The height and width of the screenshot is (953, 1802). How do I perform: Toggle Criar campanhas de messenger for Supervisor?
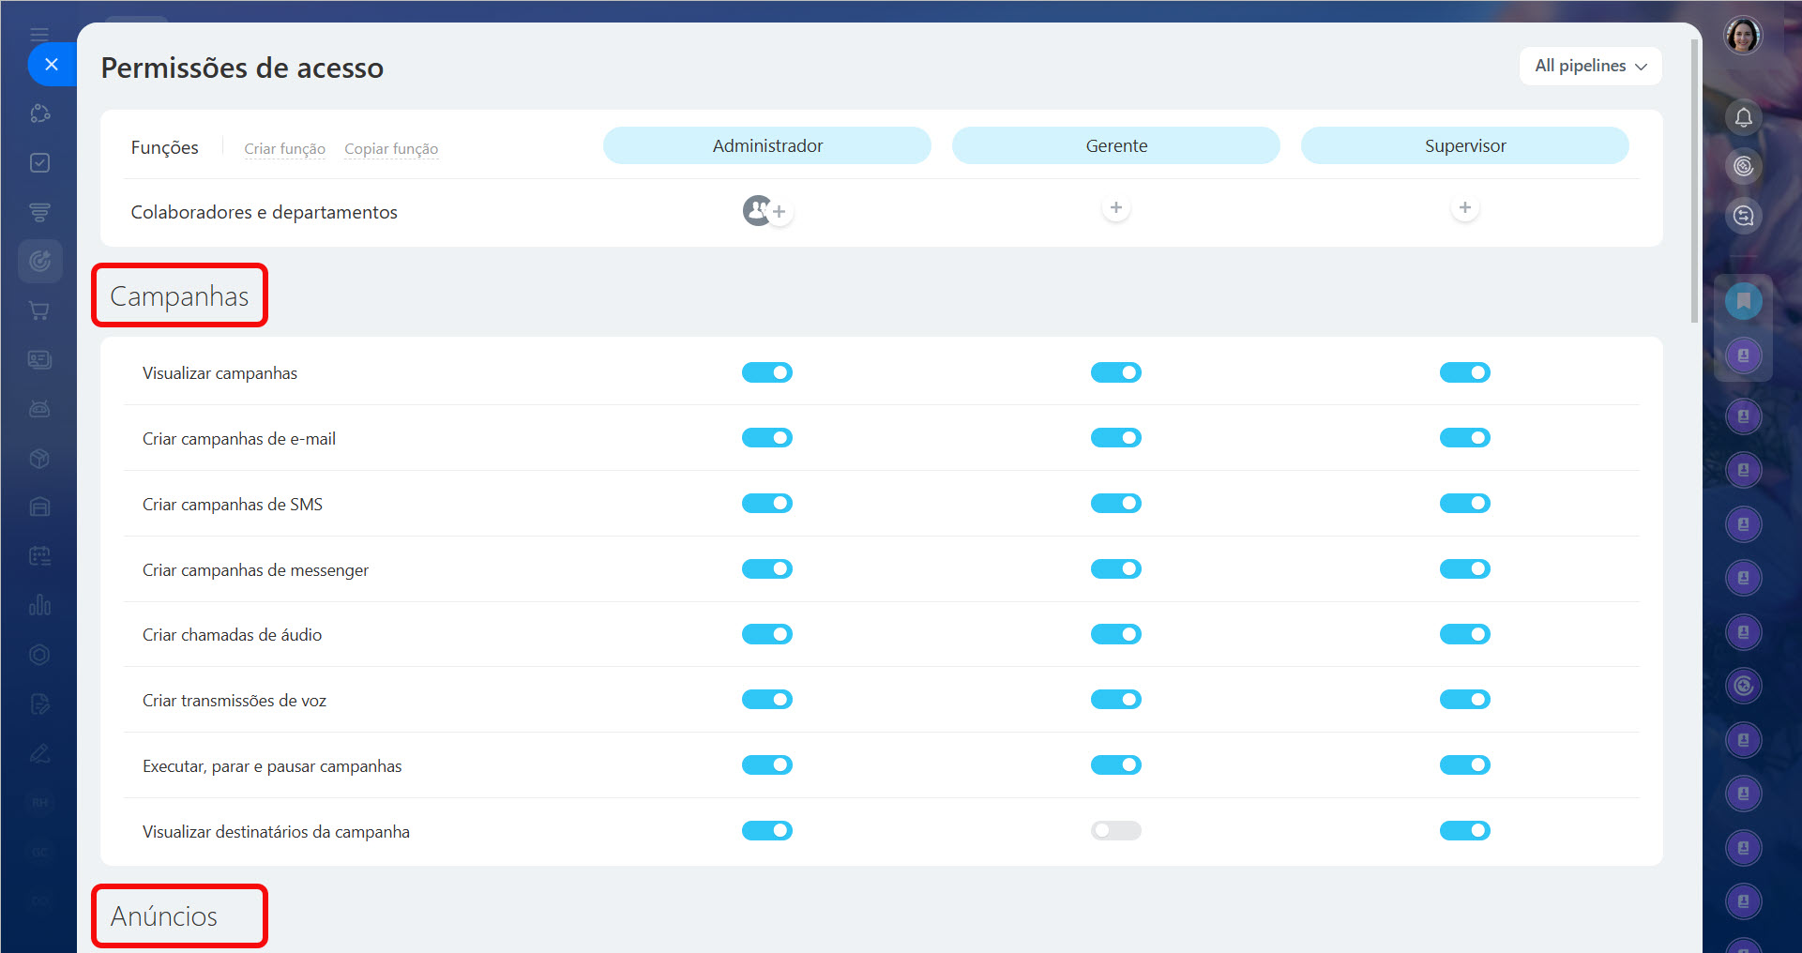pos(1465,568)
